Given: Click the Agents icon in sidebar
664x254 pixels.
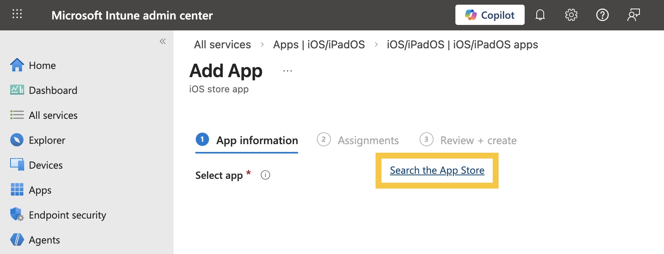Looking at the screenshot, I should pos(17,240).
